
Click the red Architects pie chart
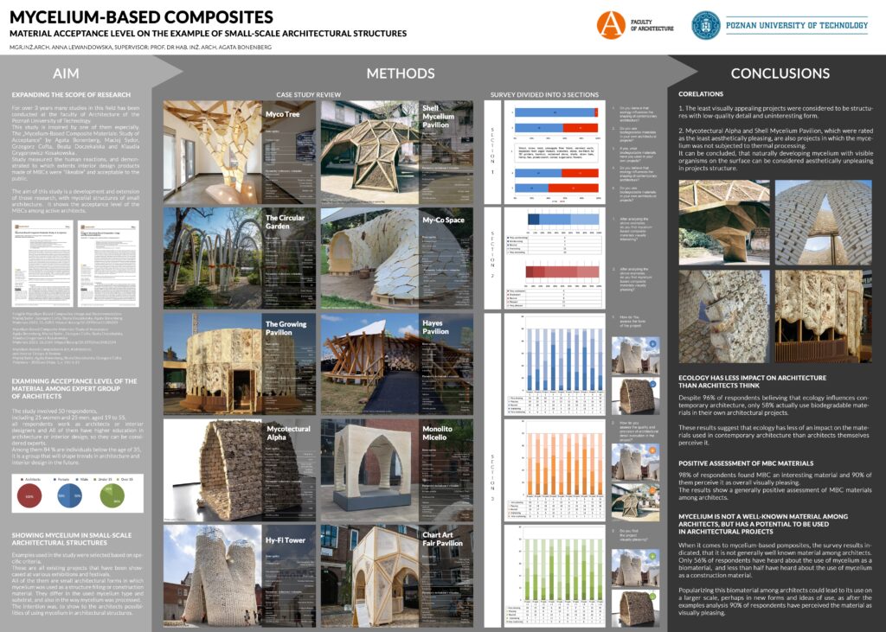(29, 495)
